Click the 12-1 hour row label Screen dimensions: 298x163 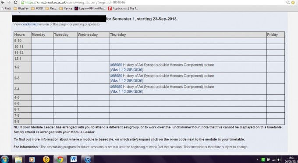tap(22, 59)
